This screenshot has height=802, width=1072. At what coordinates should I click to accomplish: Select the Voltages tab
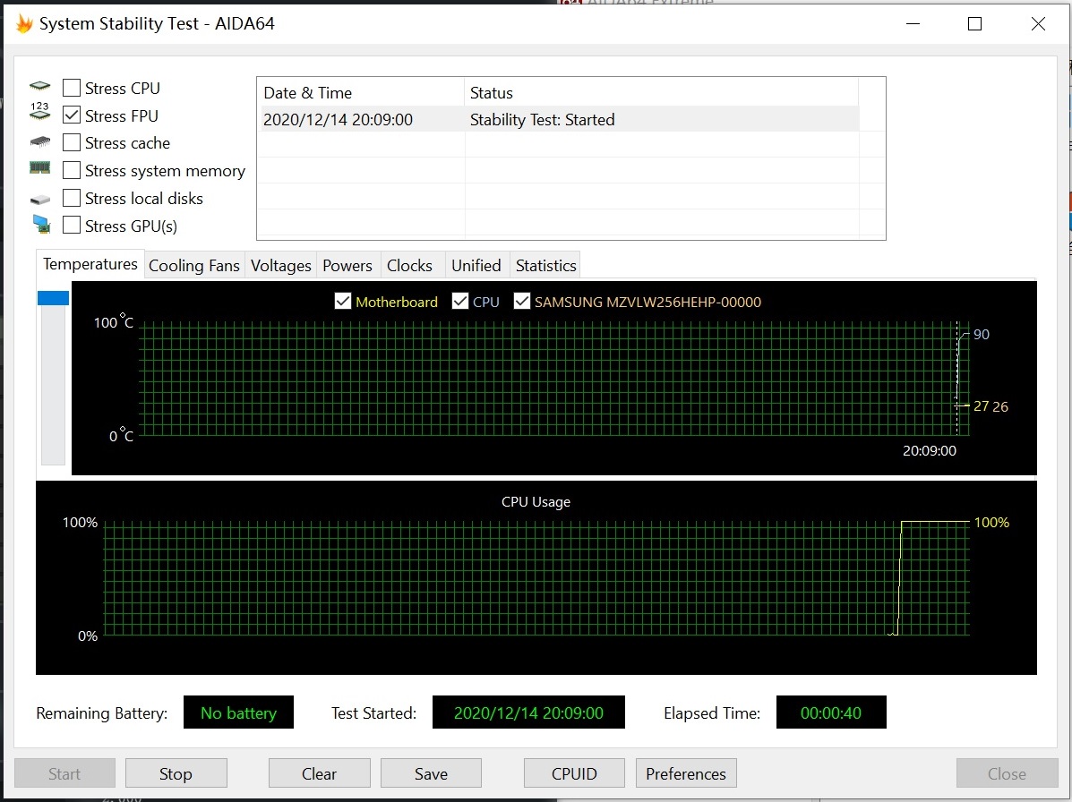pyautogui.click(x=280, y=265)
